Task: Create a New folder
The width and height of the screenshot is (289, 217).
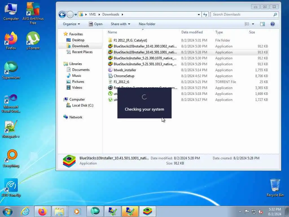Action: click(x=147, y=24)
